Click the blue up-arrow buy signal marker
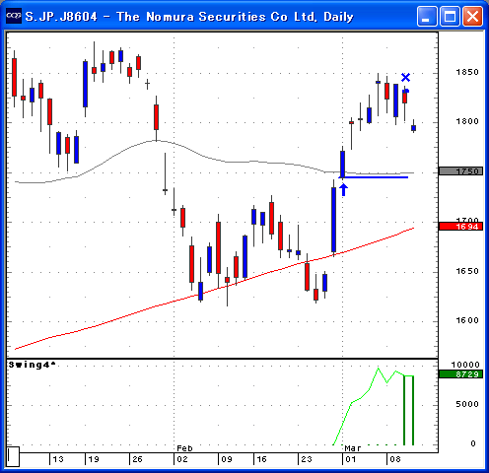Screen dimensions: 489x473 (x=343, y=190)
